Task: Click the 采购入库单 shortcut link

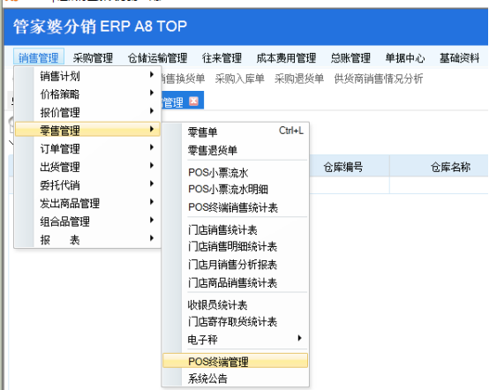Action: pyautogui.click(x=239, y=79)
